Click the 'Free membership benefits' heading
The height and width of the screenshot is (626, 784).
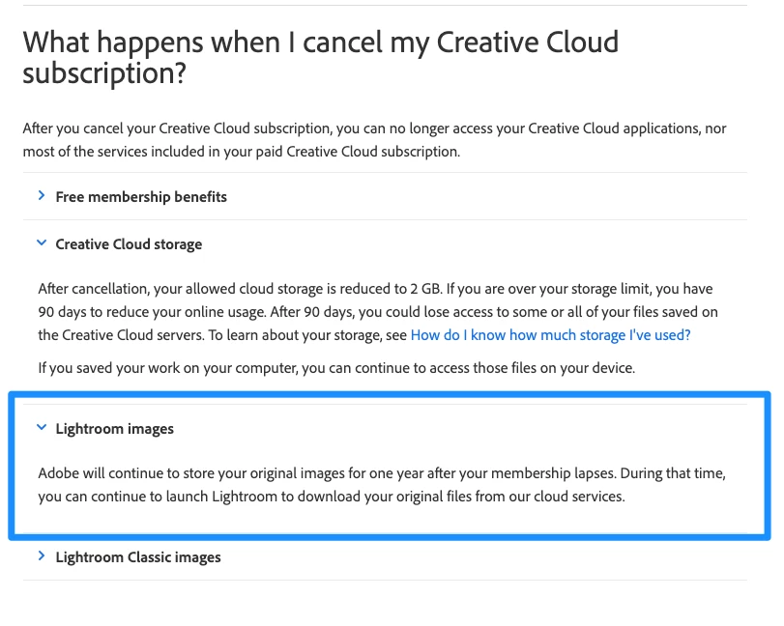[x=141, y=197]
